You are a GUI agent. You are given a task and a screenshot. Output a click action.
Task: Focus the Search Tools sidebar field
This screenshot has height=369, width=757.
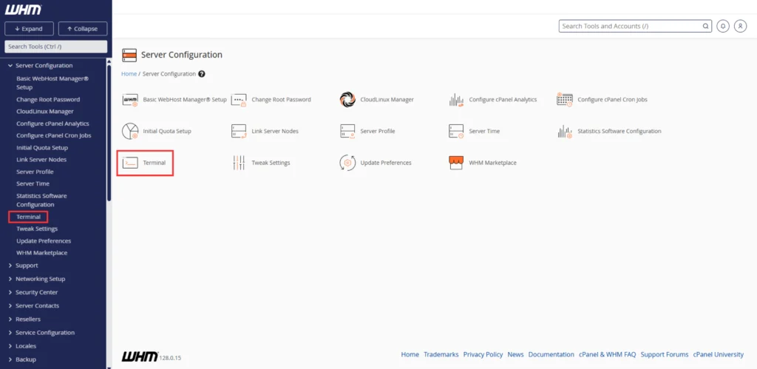(56, 47)
